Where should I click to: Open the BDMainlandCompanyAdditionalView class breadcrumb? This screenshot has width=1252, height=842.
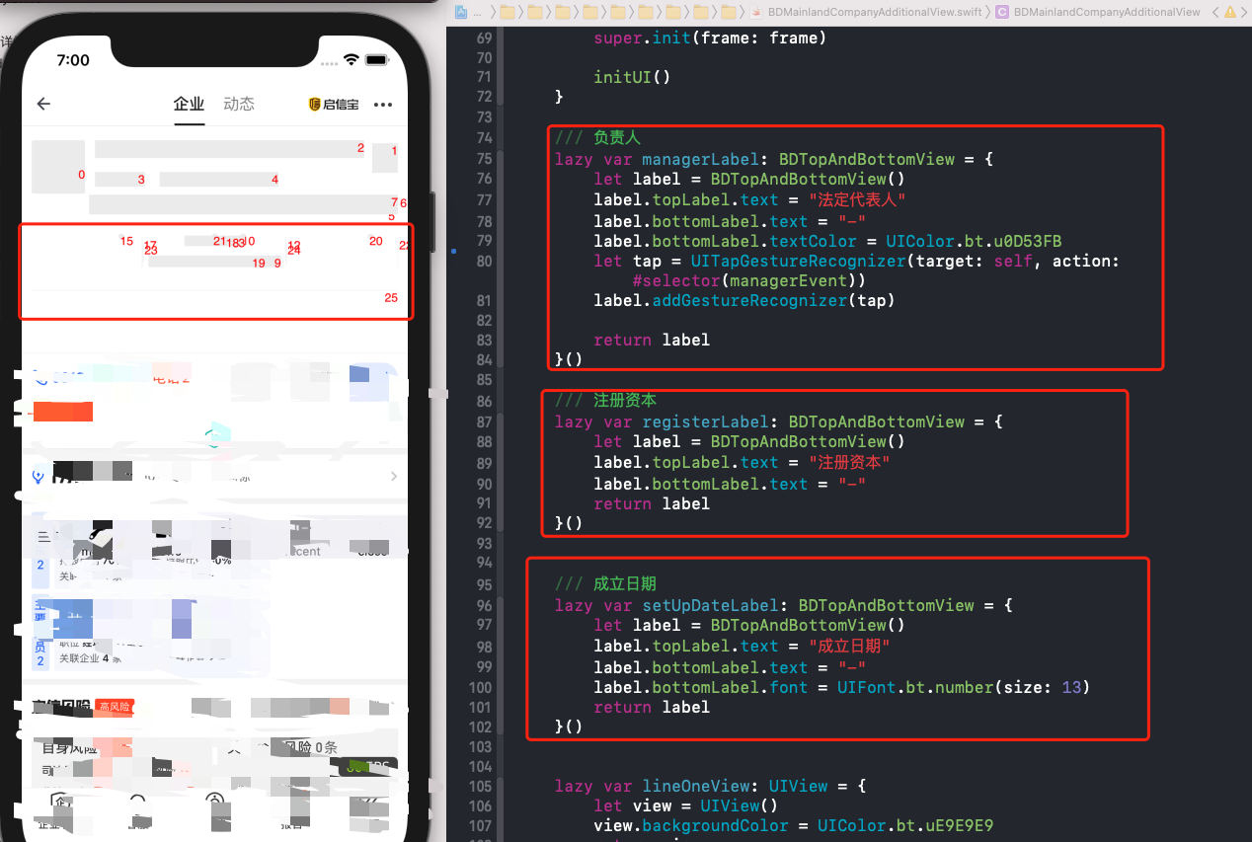[x=1106, y=12]
